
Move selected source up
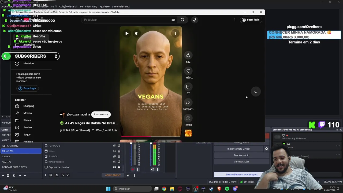[63, 175]
